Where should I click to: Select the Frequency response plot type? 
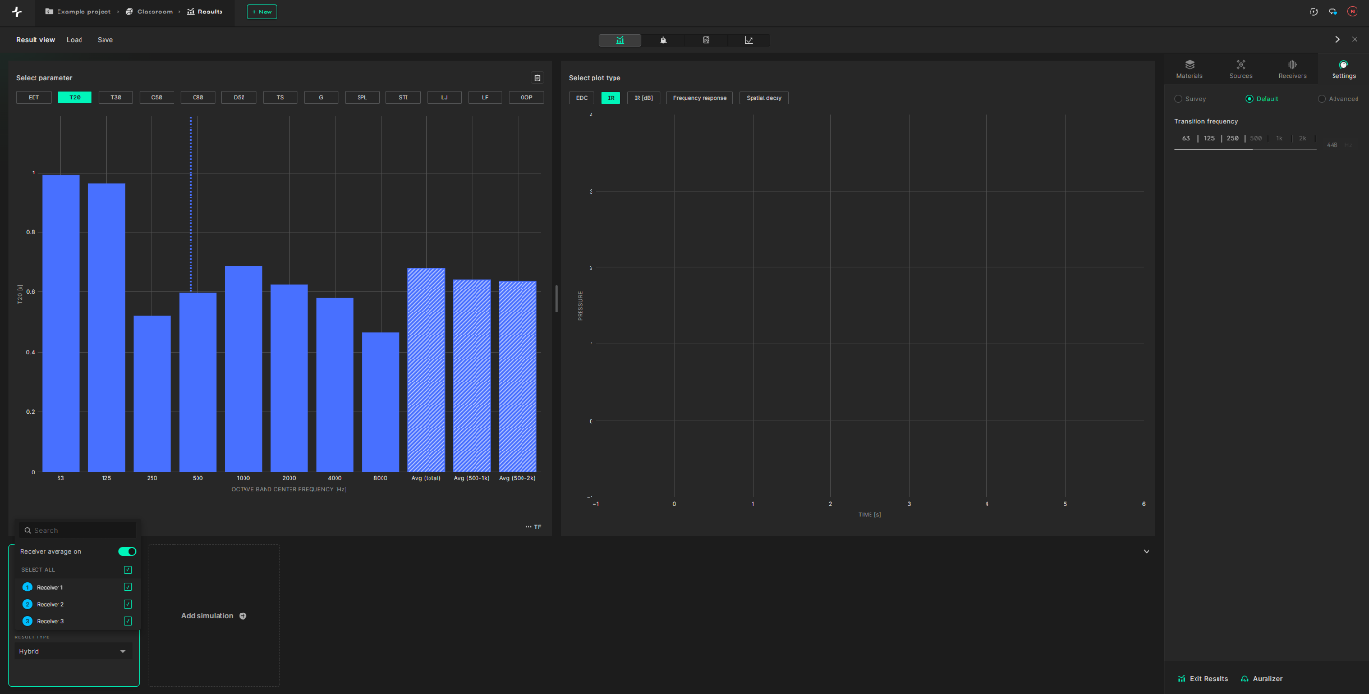700,98
